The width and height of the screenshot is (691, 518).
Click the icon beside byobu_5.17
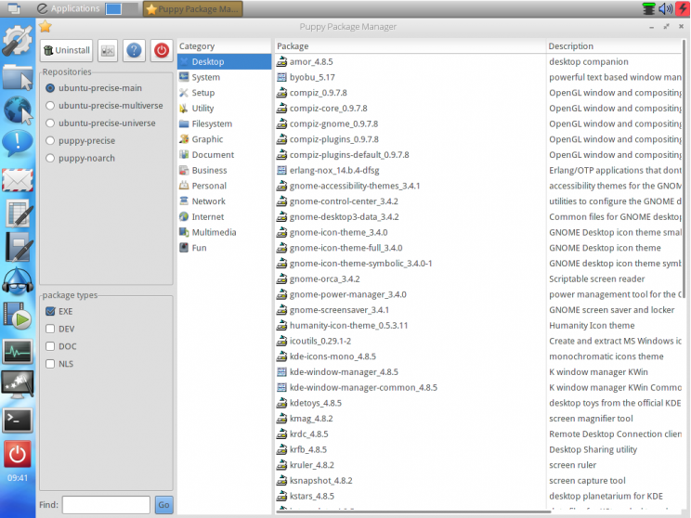point(281,78)
